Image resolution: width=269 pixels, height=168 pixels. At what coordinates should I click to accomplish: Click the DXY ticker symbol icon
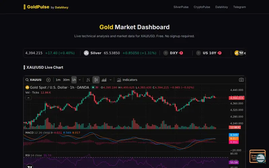point(165,53)
